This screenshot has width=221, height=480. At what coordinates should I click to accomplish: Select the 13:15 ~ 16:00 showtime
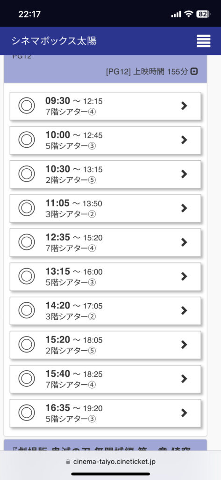[105, 277]
